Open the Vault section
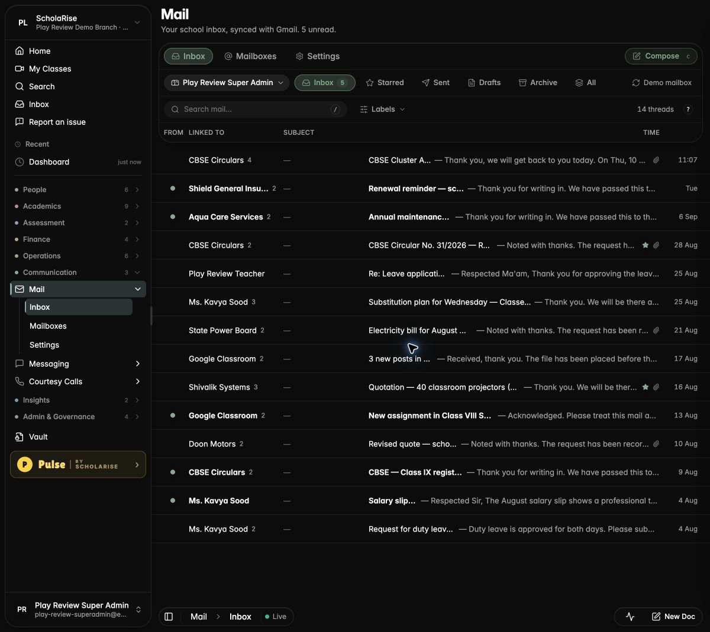The width and height of the screenshot is (710, 632). pos(78,437)
